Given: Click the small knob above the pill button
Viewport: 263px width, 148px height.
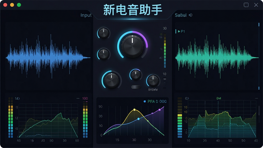Looking at the screenshot, I should coord(136,75).
